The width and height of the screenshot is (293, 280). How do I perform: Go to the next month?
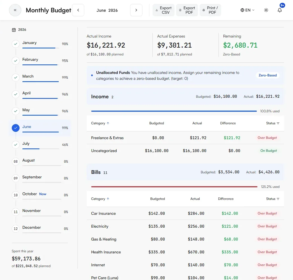click(136, 10)
